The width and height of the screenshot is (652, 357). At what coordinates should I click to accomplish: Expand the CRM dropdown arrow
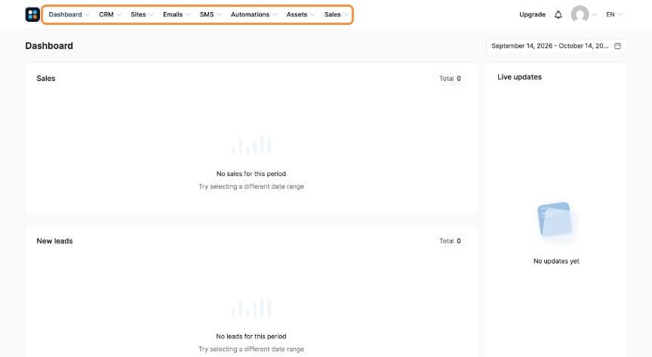tap(119, 14)
